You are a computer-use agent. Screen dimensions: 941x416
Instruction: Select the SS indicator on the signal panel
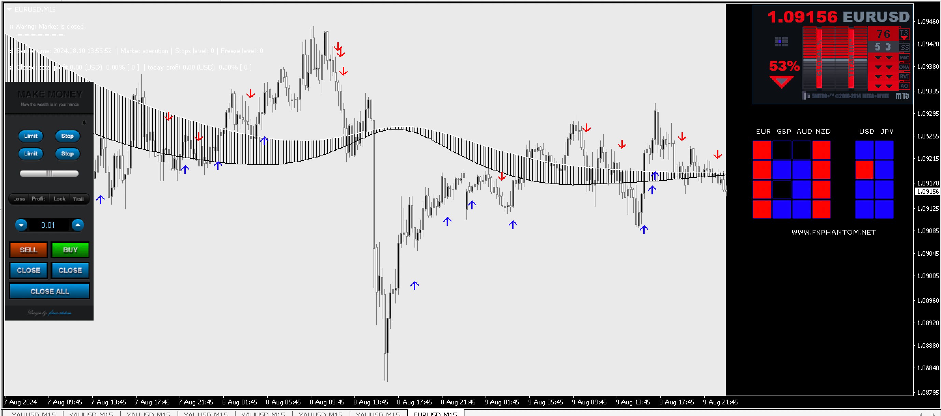pyautogui.click(x=905, y=47)
